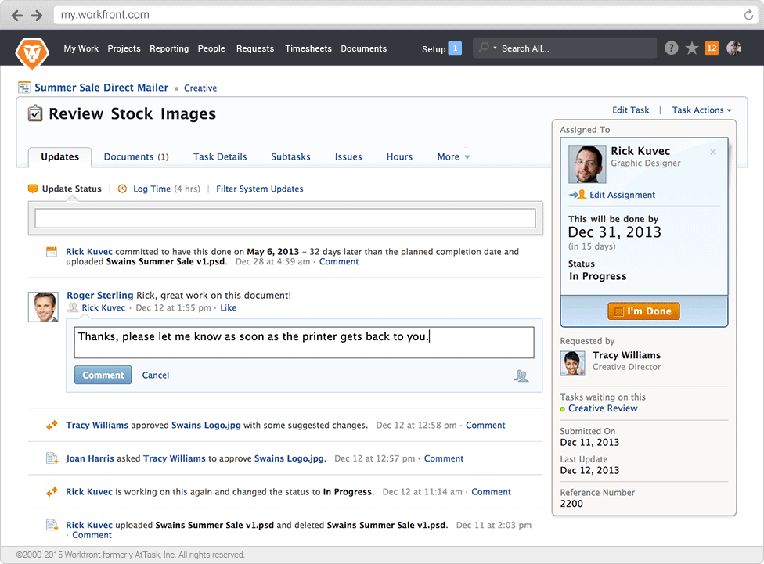Screen dimensions: 764x564
Task: Close the Rick Kuvec assignment card
Action: tap(712, 153)
